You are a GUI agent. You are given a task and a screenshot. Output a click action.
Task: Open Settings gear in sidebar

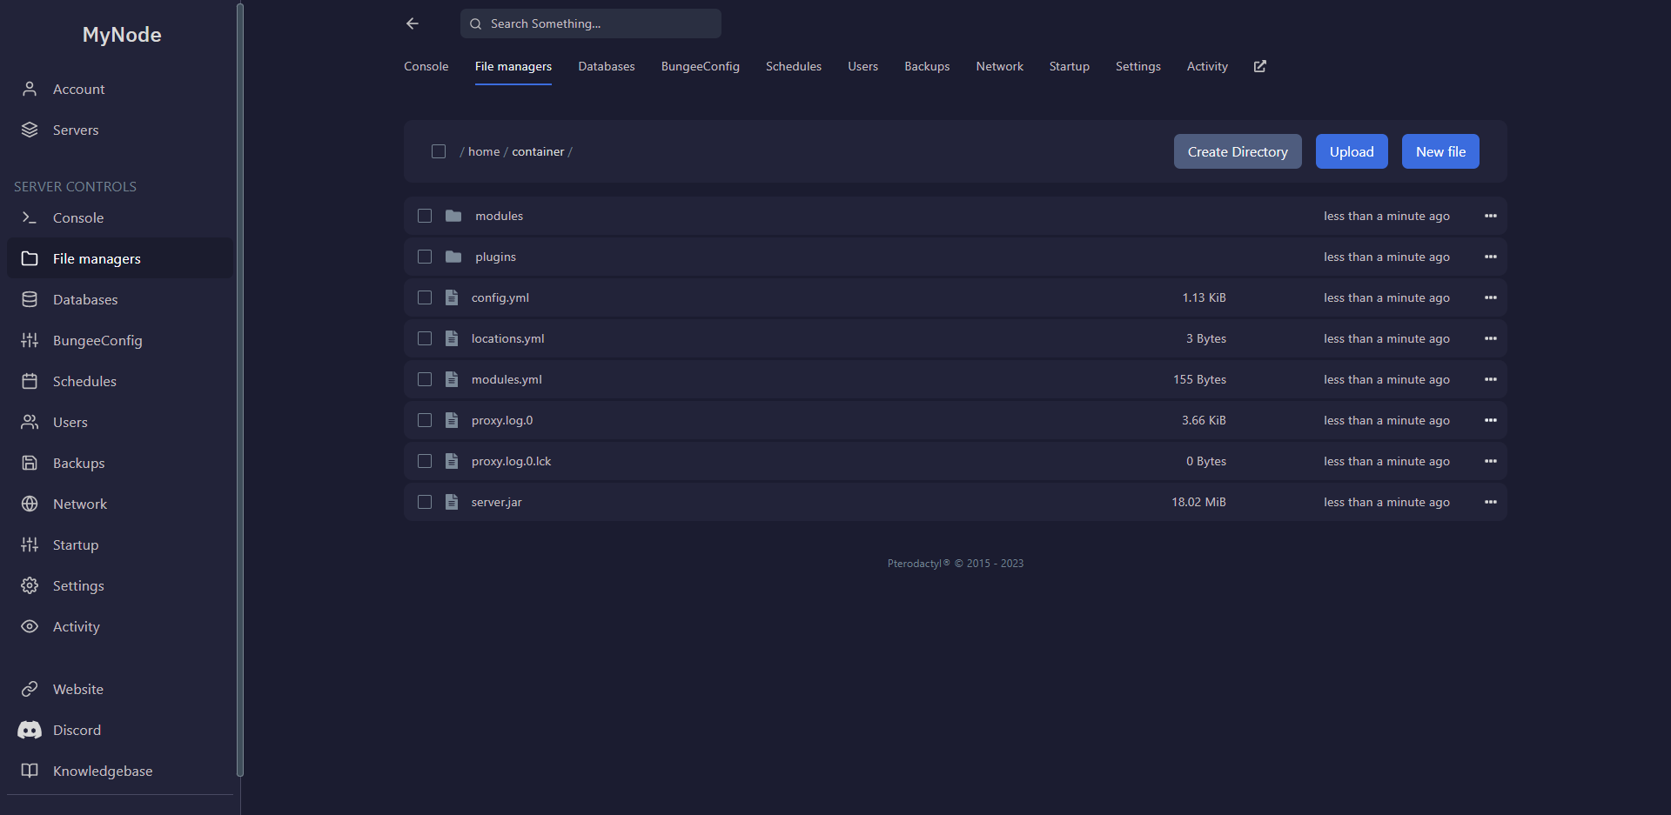click(x=30, y=585)
